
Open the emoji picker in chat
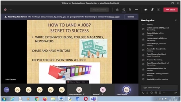pos(152,93)
